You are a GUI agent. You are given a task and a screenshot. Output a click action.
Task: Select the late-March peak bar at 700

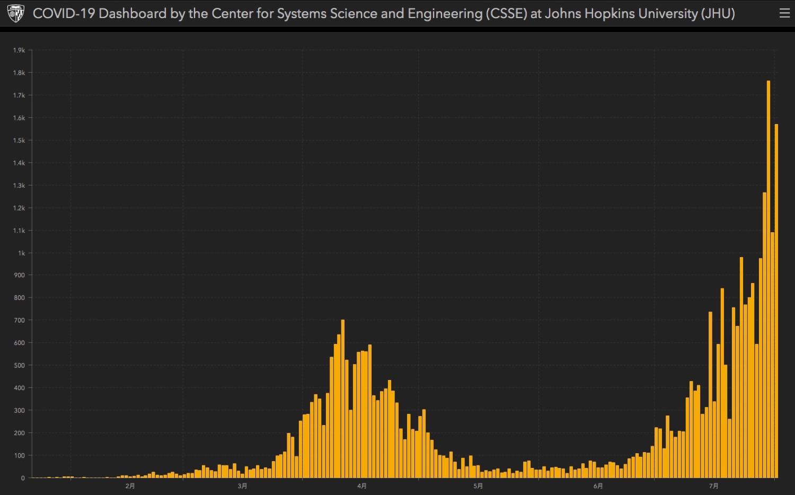point(343,399)
